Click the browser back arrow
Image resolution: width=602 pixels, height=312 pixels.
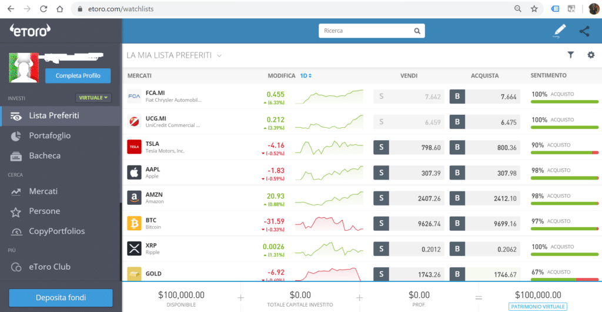(11, 9)
